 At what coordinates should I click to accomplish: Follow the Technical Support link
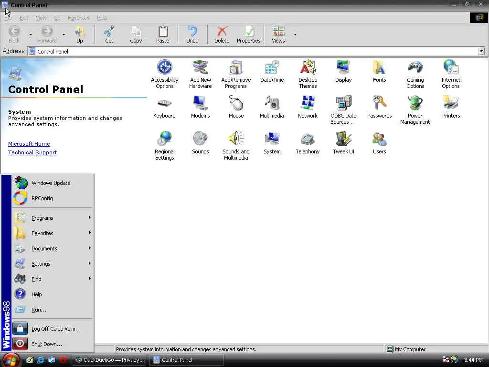(32, 152)
